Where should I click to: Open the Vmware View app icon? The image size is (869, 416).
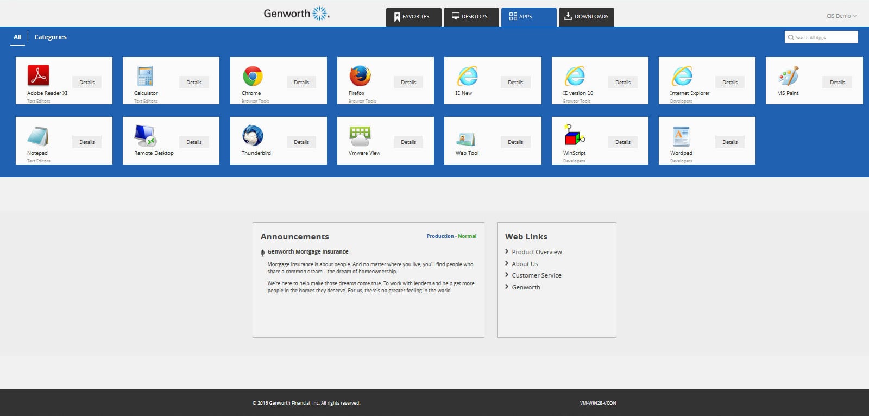point(360,136)
